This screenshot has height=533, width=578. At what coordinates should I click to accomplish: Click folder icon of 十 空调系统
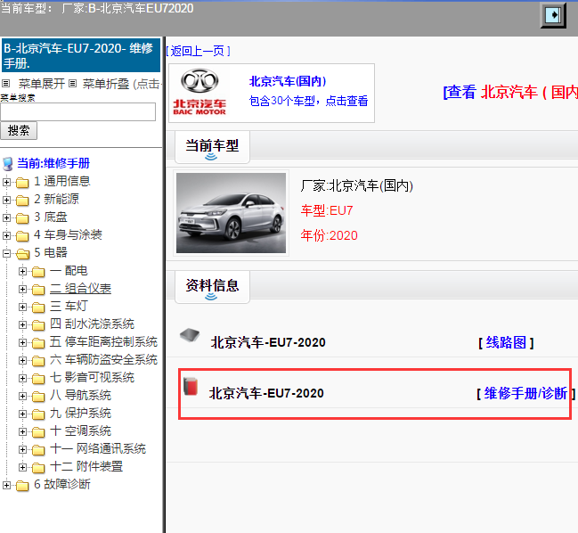click(38, 432)
